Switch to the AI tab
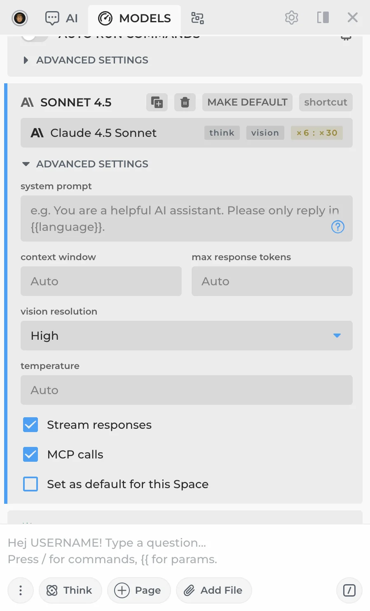 coord(61,18)
